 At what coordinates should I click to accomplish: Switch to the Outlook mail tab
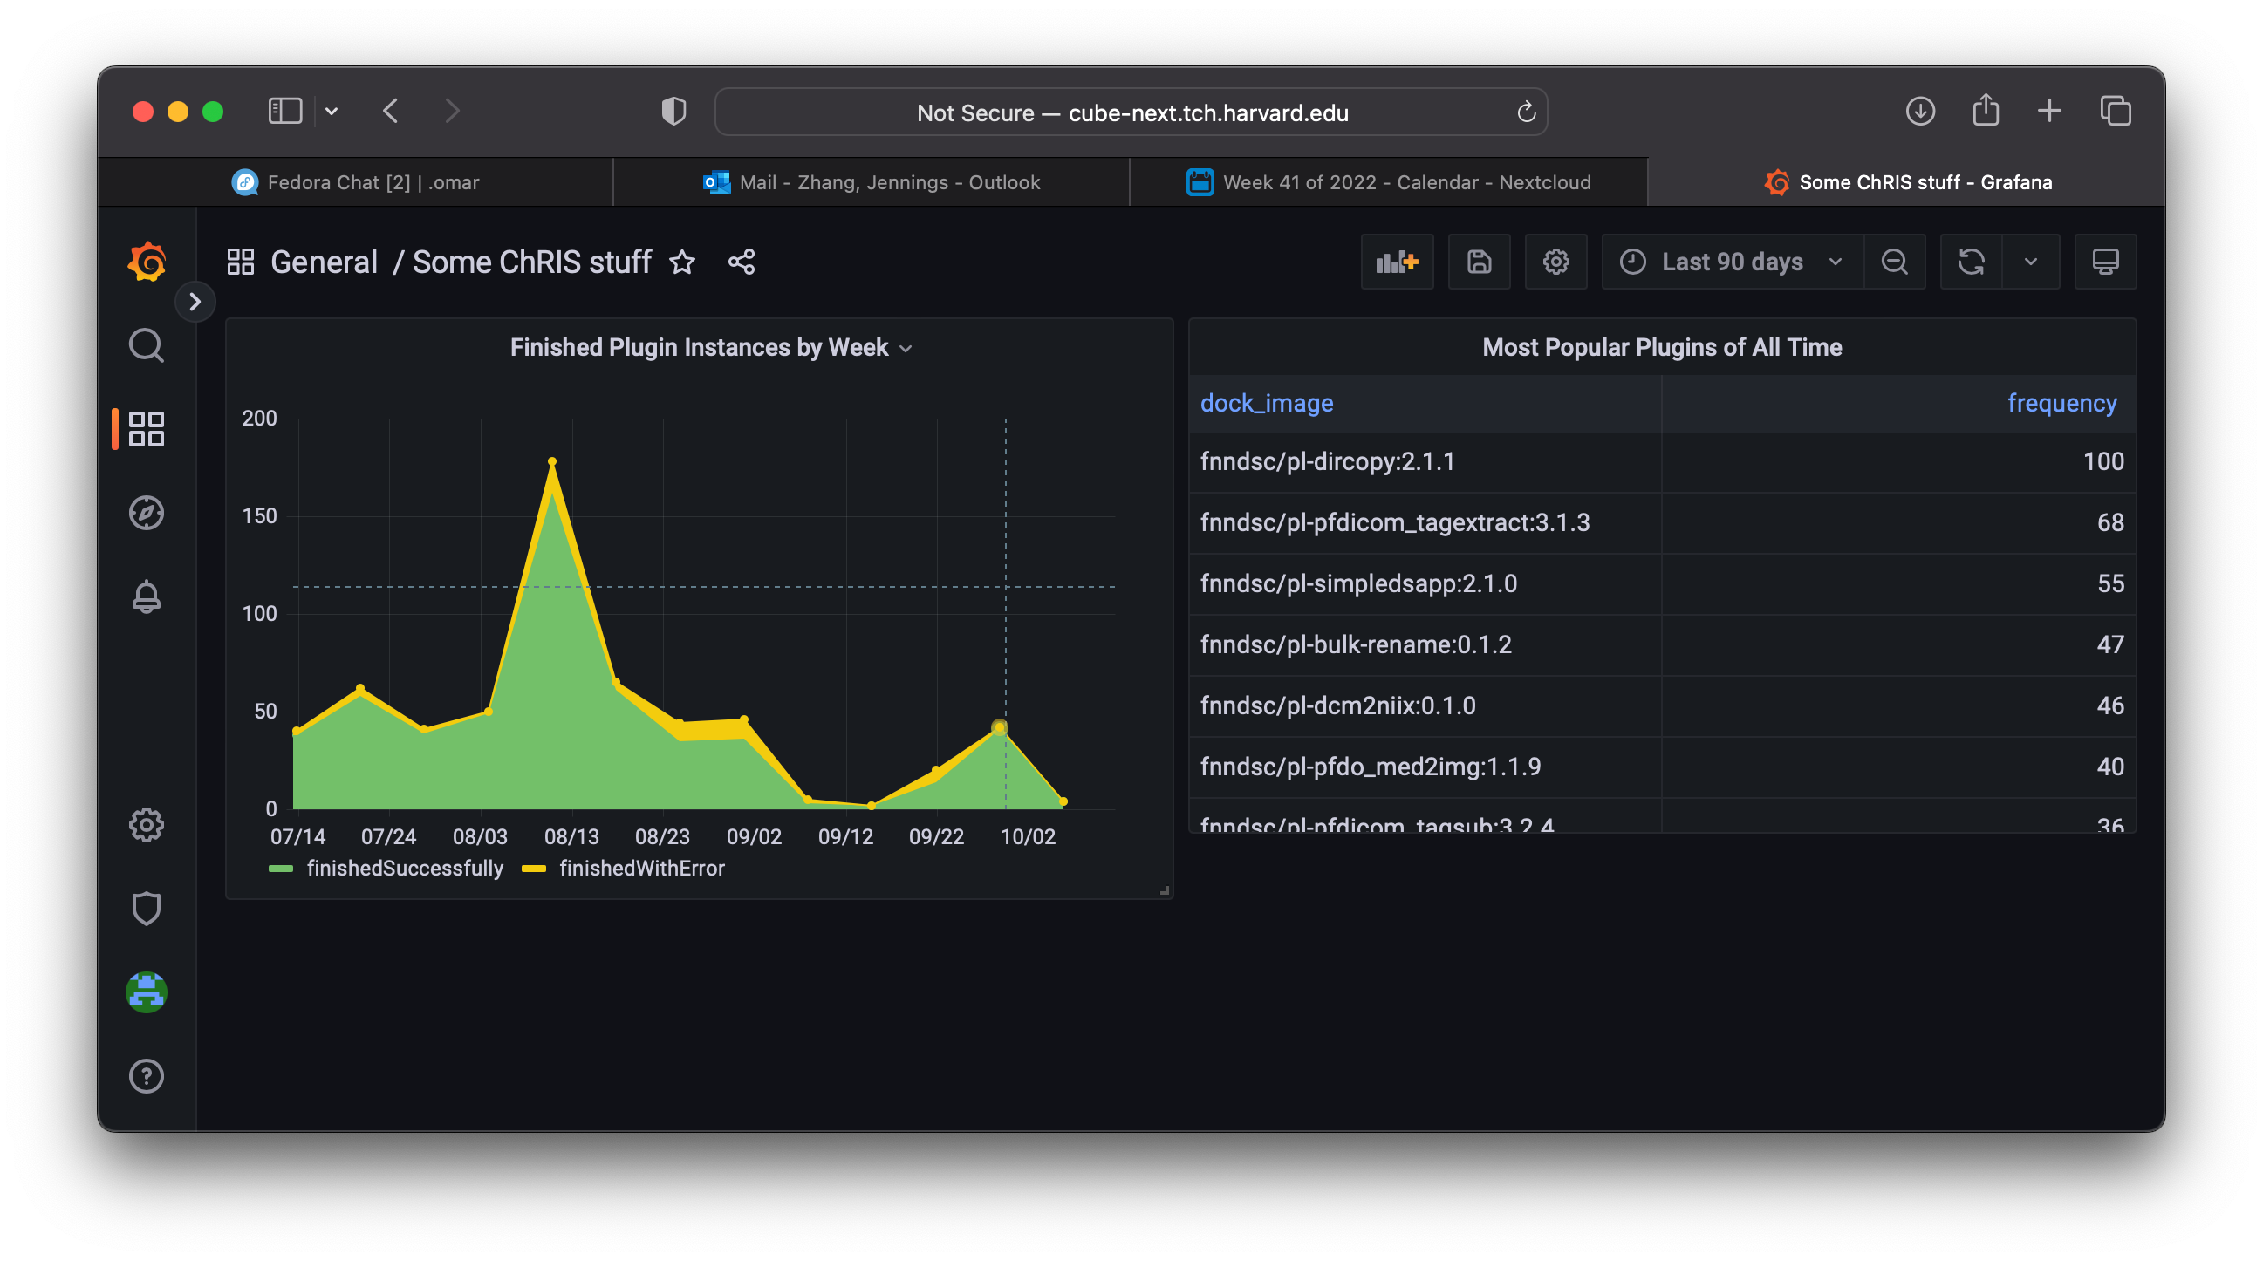click(889, 181)
